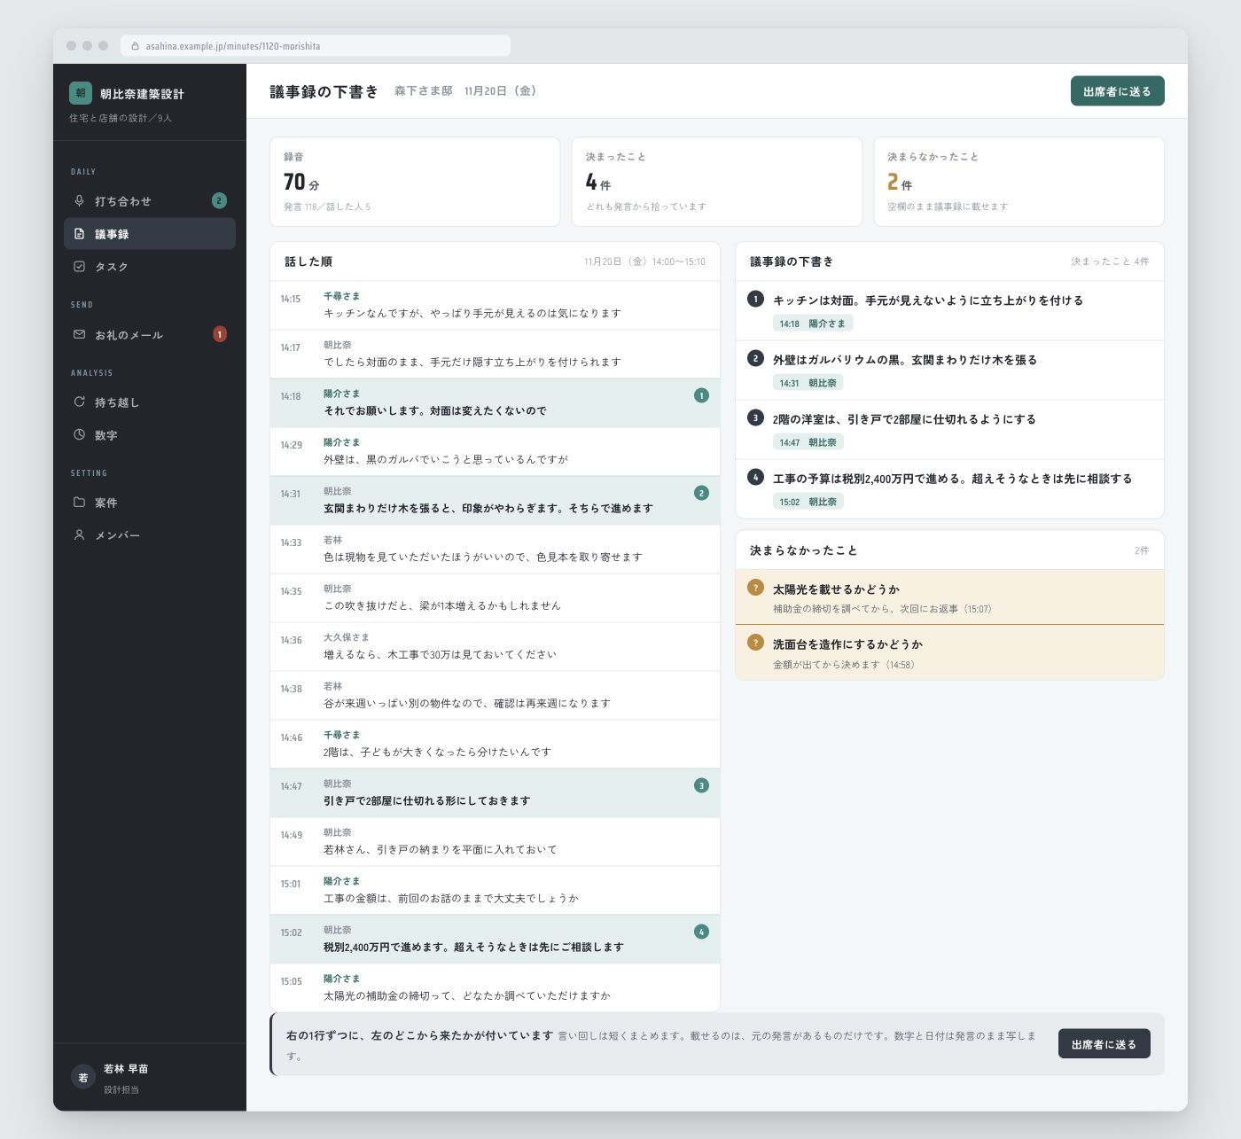Click the transcript line starting 色は現物を見ていただいた

click(495, 550)
